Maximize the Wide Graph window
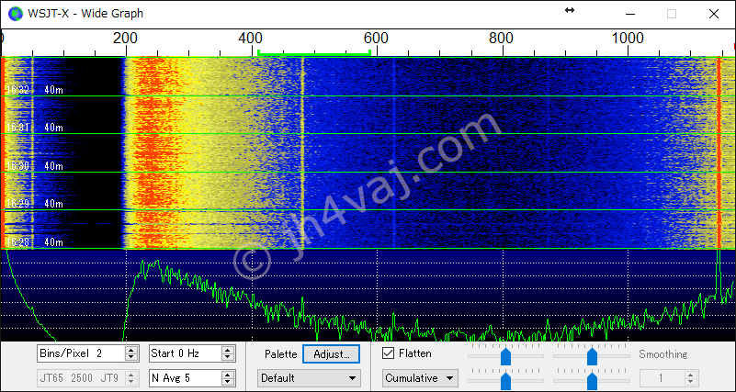Screen dimensions: 736x392 pyautogui.click(x=672, y=14)
